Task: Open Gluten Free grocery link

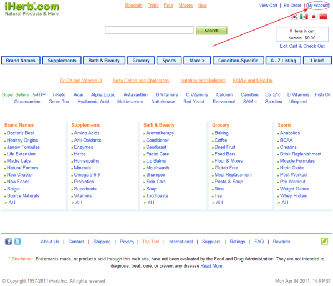Action: coord(226,168)
